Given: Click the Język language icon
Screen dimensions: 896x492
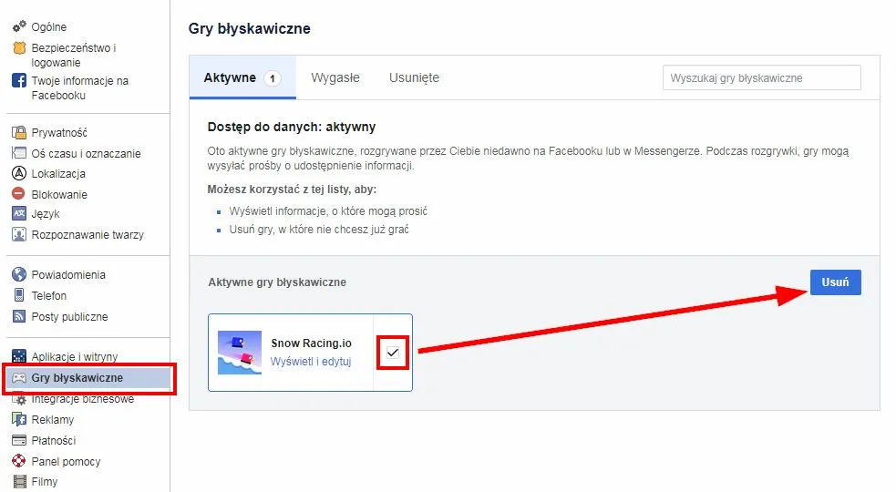Looking at the screenshot, I should (x=19, y=214).
